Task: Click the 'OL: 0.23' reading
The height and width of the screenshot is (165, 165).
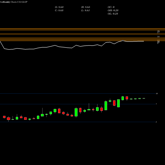Action: [x=113, y=14]
